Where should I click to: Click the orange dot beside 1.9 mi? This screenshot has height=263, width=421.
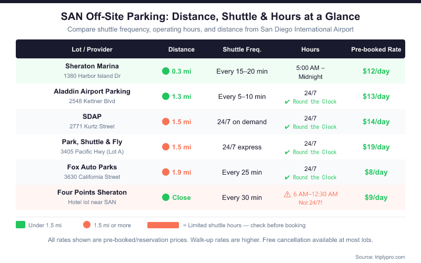point(166,172)
